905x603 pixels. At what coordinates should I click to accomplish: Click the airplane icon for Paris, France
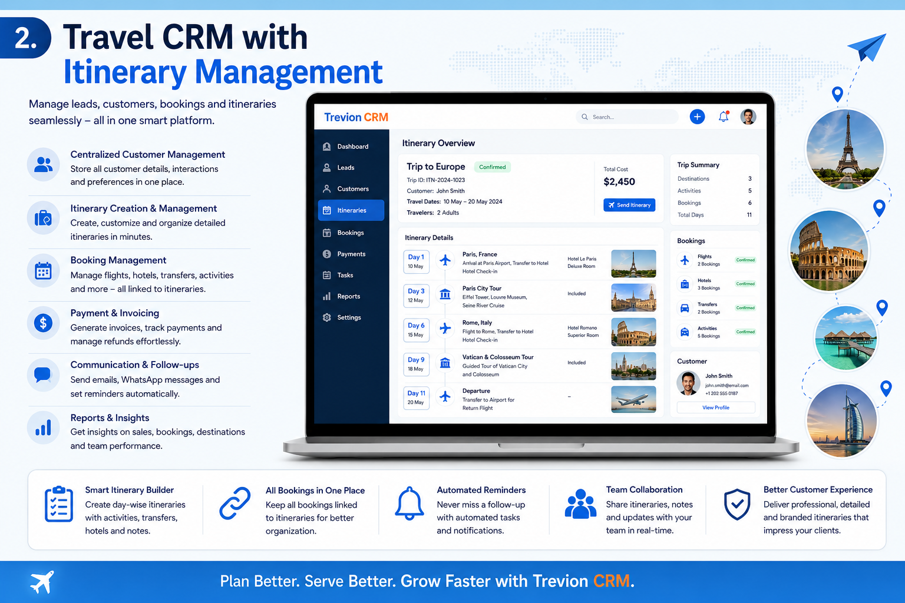445,260
